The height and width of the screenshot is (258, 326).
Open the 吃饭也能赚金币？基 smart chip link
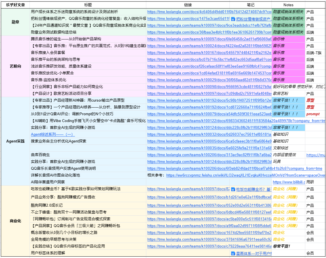254,189
